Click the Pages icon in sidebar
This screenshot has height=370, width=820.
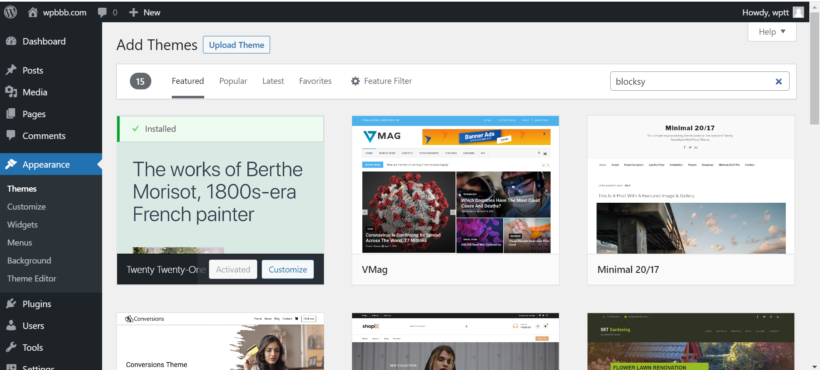point(11,114)
